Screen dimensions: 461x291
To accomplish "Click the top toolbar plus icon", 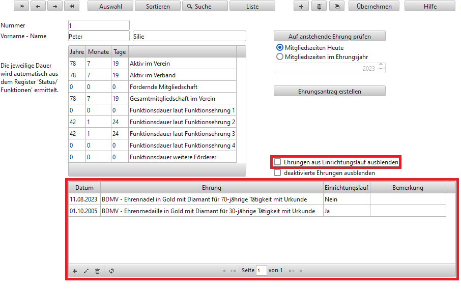I will 301,7.
